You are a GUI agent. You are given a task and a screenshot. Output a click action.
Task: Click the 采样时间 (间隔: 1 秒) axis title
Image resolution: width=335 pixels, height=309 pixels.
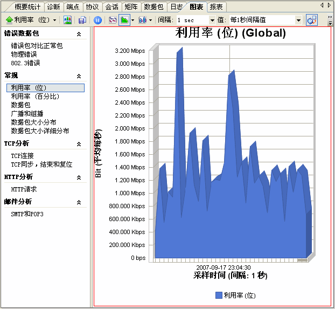[x=231, y=276]
